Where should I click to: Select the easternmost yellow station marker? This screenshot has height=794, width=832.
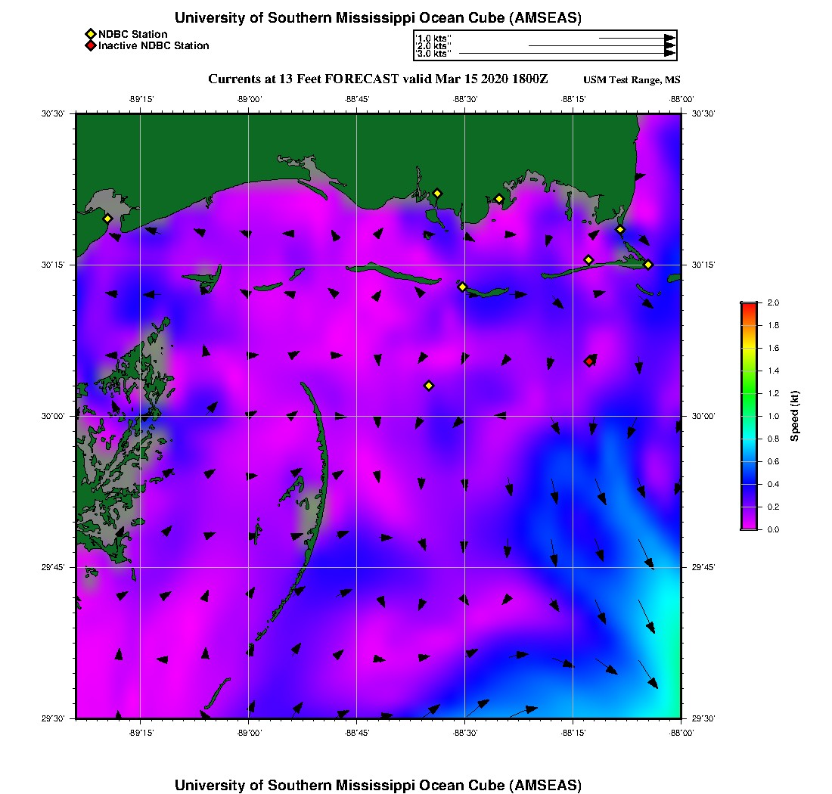(648, 264)
